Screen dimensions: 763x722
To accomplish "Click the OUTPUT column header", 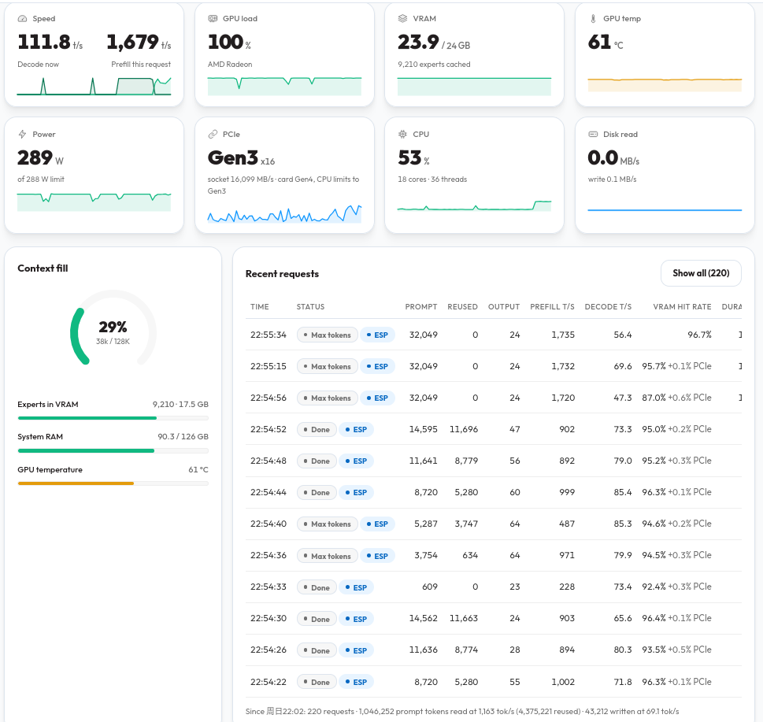I will [504, 306].
